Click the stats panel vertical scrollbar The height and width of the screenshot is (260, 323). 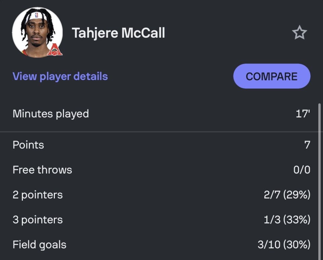[320, 181]
